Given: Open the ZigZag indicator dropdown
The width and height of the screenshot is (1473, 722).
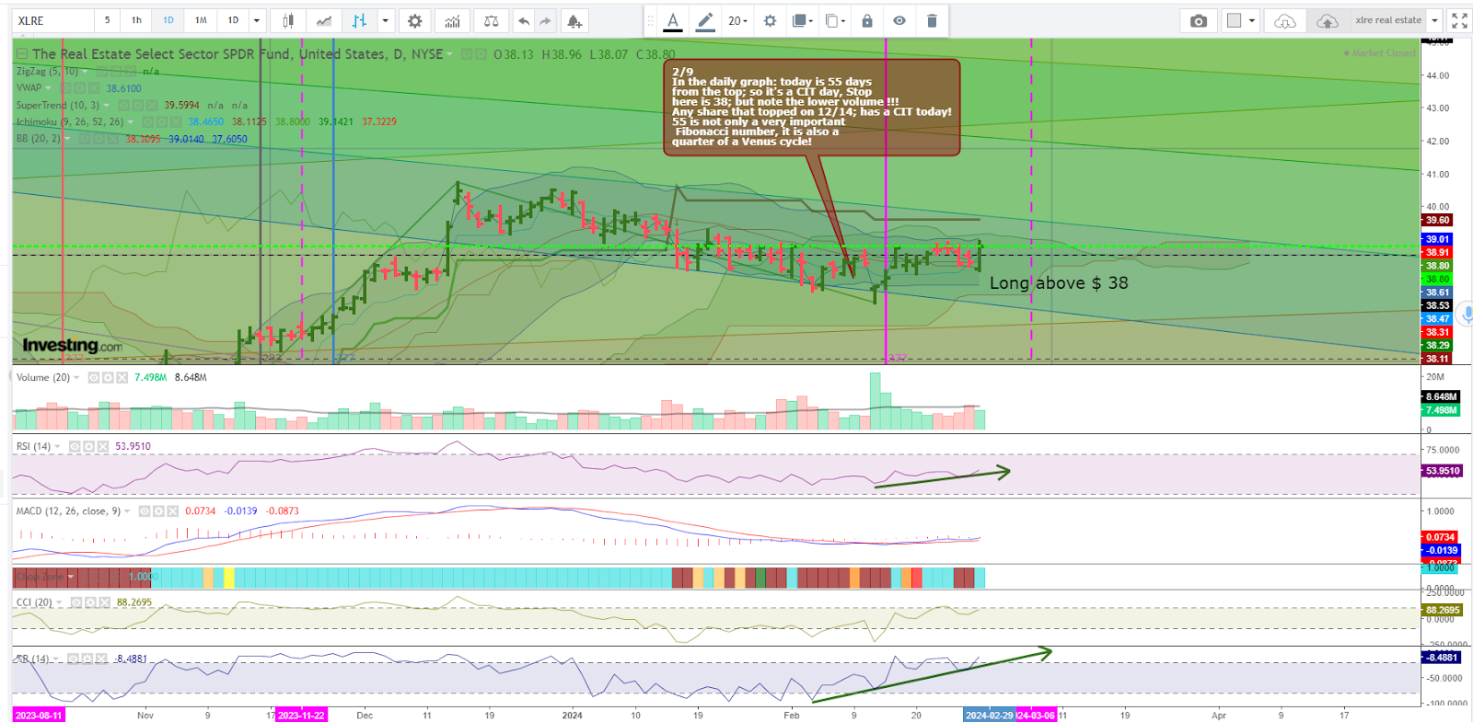Looking at the screenshot, I should point(87,72).
